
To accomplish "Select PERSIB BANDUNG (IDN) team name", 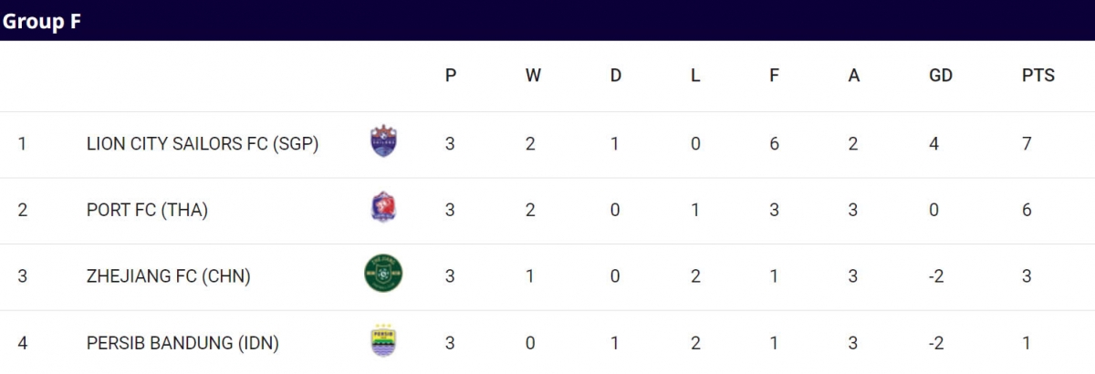I will [x=182, y=343].
